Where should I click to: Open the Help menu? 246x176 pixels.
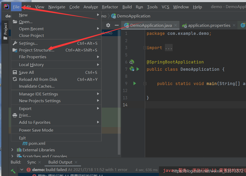coord(197,7)
